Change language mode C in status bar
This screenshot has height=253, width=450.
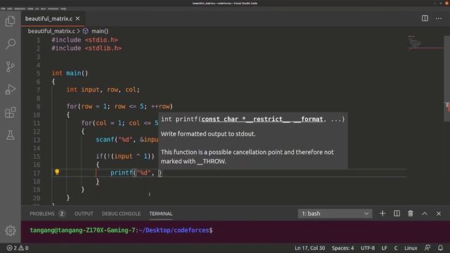click(x=396, y=248)
